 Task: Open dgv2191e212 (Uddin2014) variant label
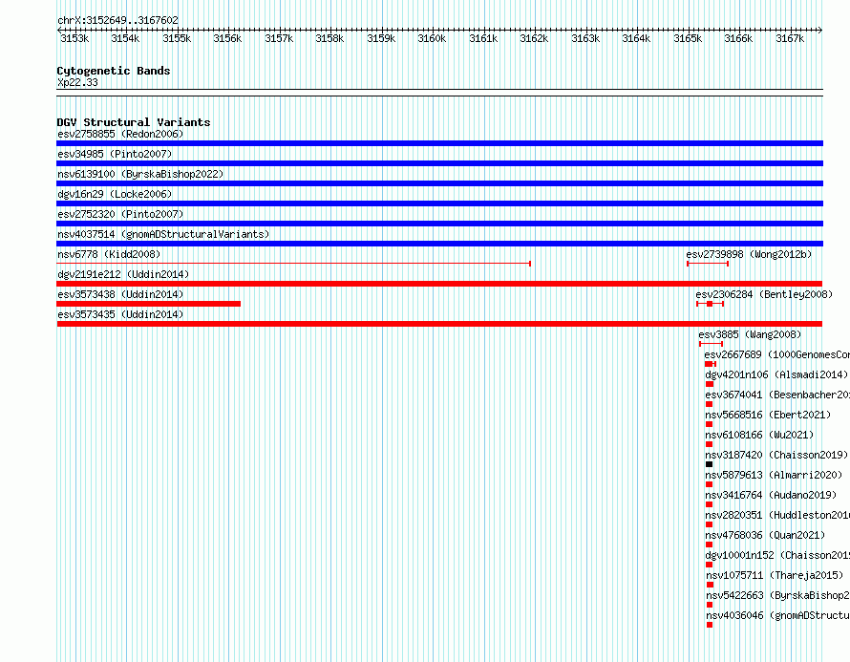coord(123,274)
